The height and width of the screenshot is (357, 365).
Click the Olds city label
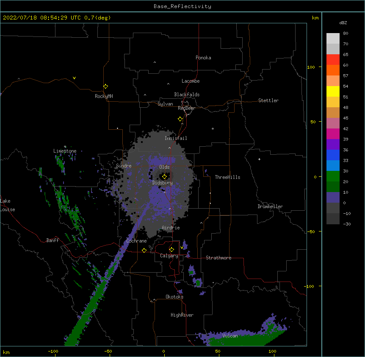coord(164,167)
